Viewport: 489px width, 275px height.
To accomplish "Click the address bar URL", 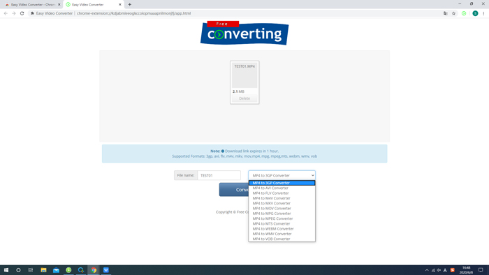I will tap(133, 13).
